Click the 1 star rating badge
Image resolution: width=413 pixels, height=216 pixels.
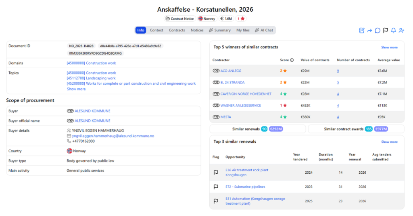[x=241, y=19]
